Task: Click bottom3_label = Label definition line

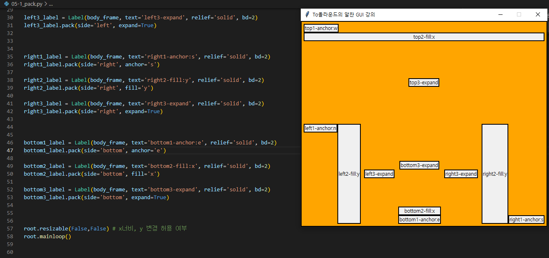Action: [x=147, y=190]
